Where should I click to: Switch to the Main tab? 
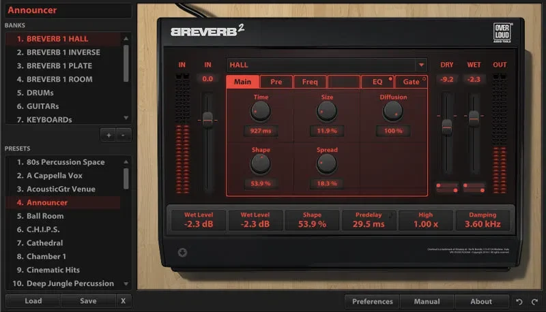(x=243, y=82)
